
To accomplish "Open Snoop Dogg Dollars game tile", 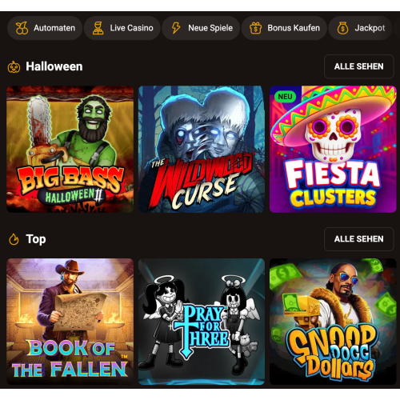I will pyautogui.click(x=333, y=322).
